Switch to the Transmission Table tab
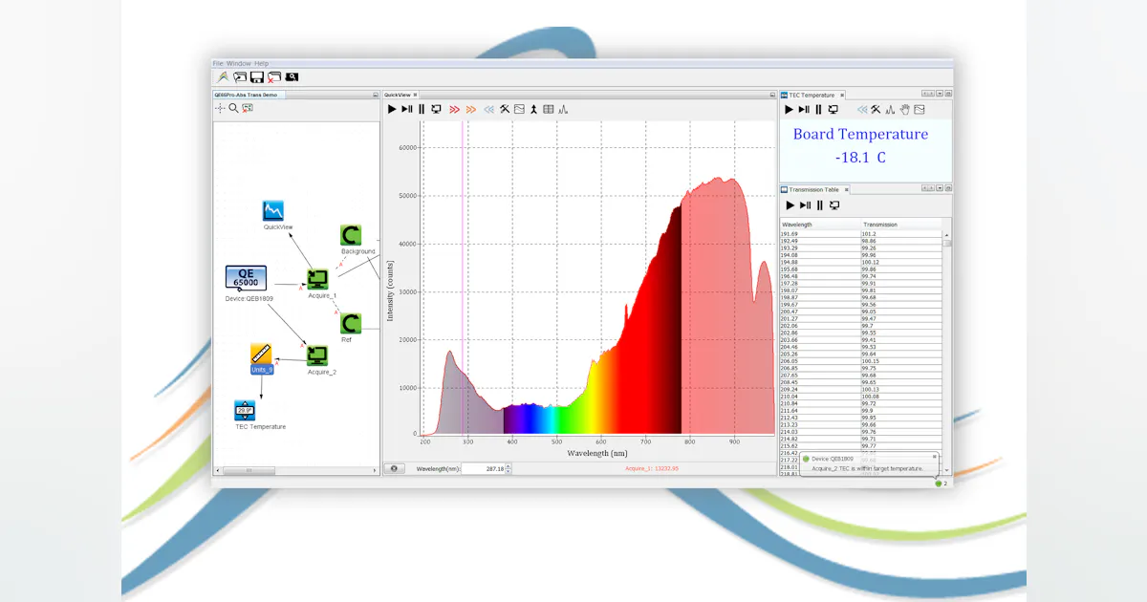1147x602 pixels. pos(814,189)
